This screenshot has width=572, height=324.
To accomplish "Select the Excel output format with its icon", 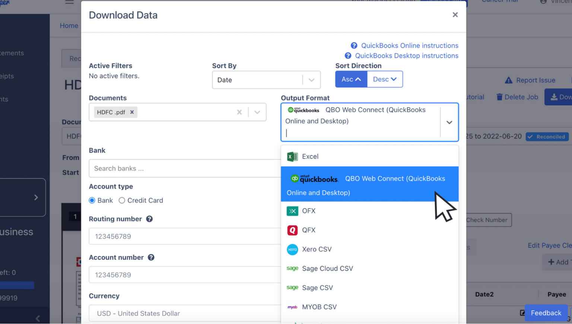I will [x=305, y=156].
